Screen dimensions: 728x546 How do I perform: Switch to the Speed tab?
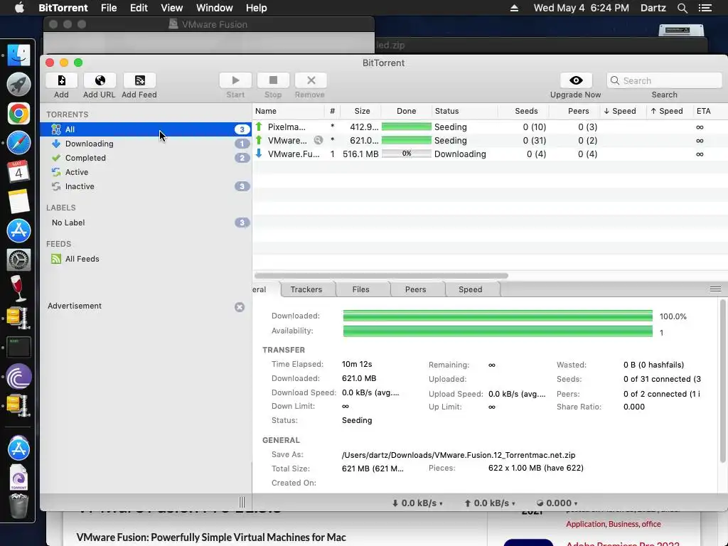[x=471, y=289]
